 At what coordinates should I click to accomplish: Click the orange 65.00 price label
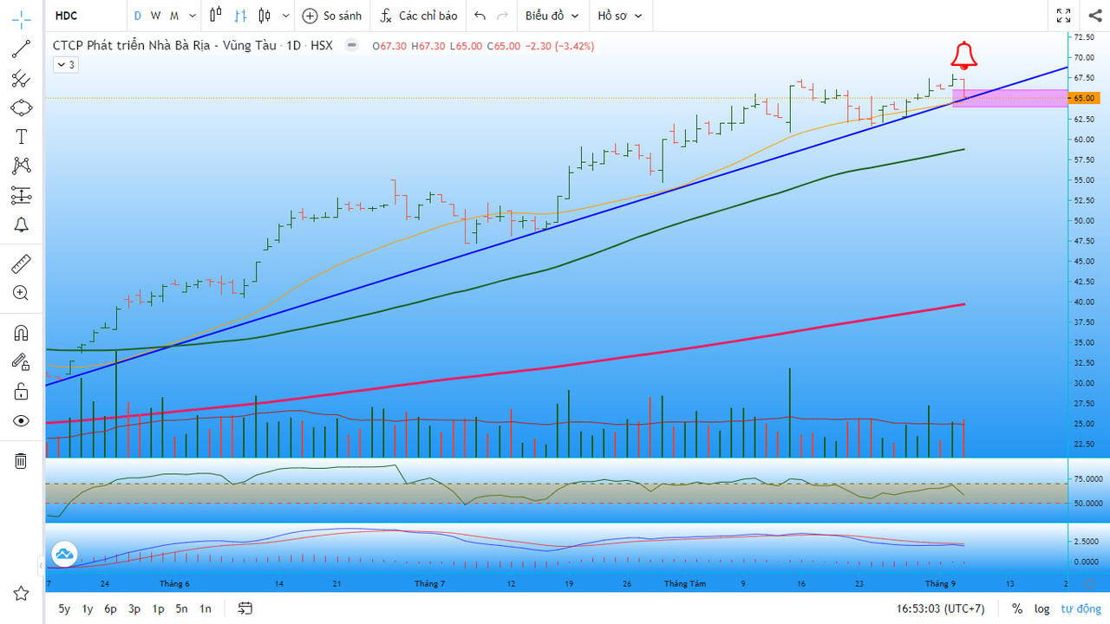(1084, 98)
